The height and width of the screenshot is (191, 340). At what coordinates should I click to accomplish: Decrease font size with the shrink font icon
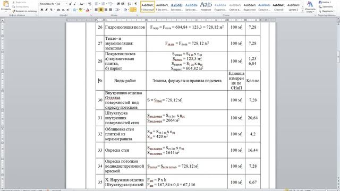[75, 4]
